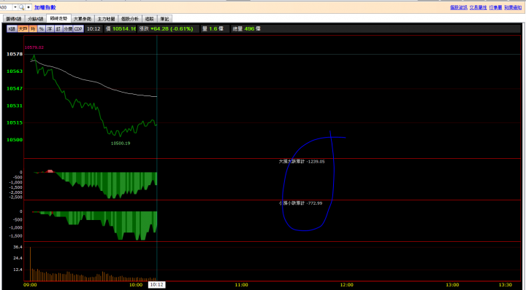Click the 10:12 time readout in header

[94, 29]
